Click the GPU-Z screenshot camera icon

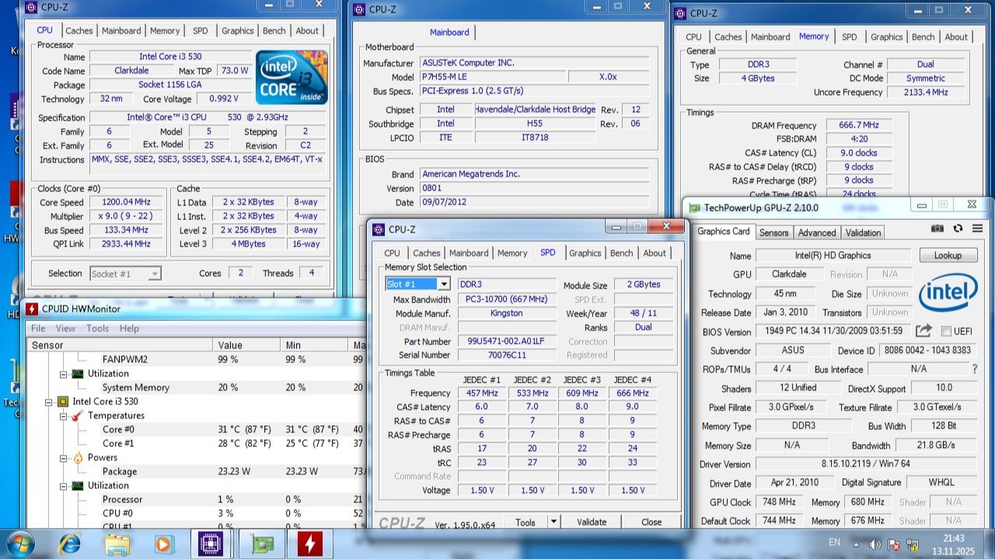tap(937, 229)
